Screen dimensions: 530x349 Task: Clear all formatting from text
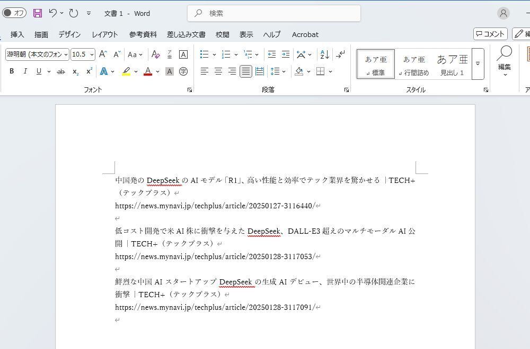click(155, 54)
